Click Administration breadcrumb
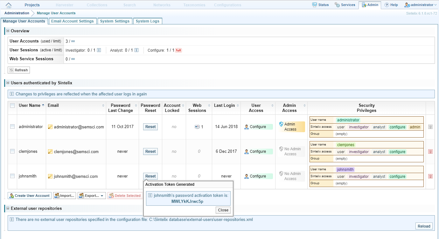The height and width of the screenshot is (239, 439). tap(17, 13)
